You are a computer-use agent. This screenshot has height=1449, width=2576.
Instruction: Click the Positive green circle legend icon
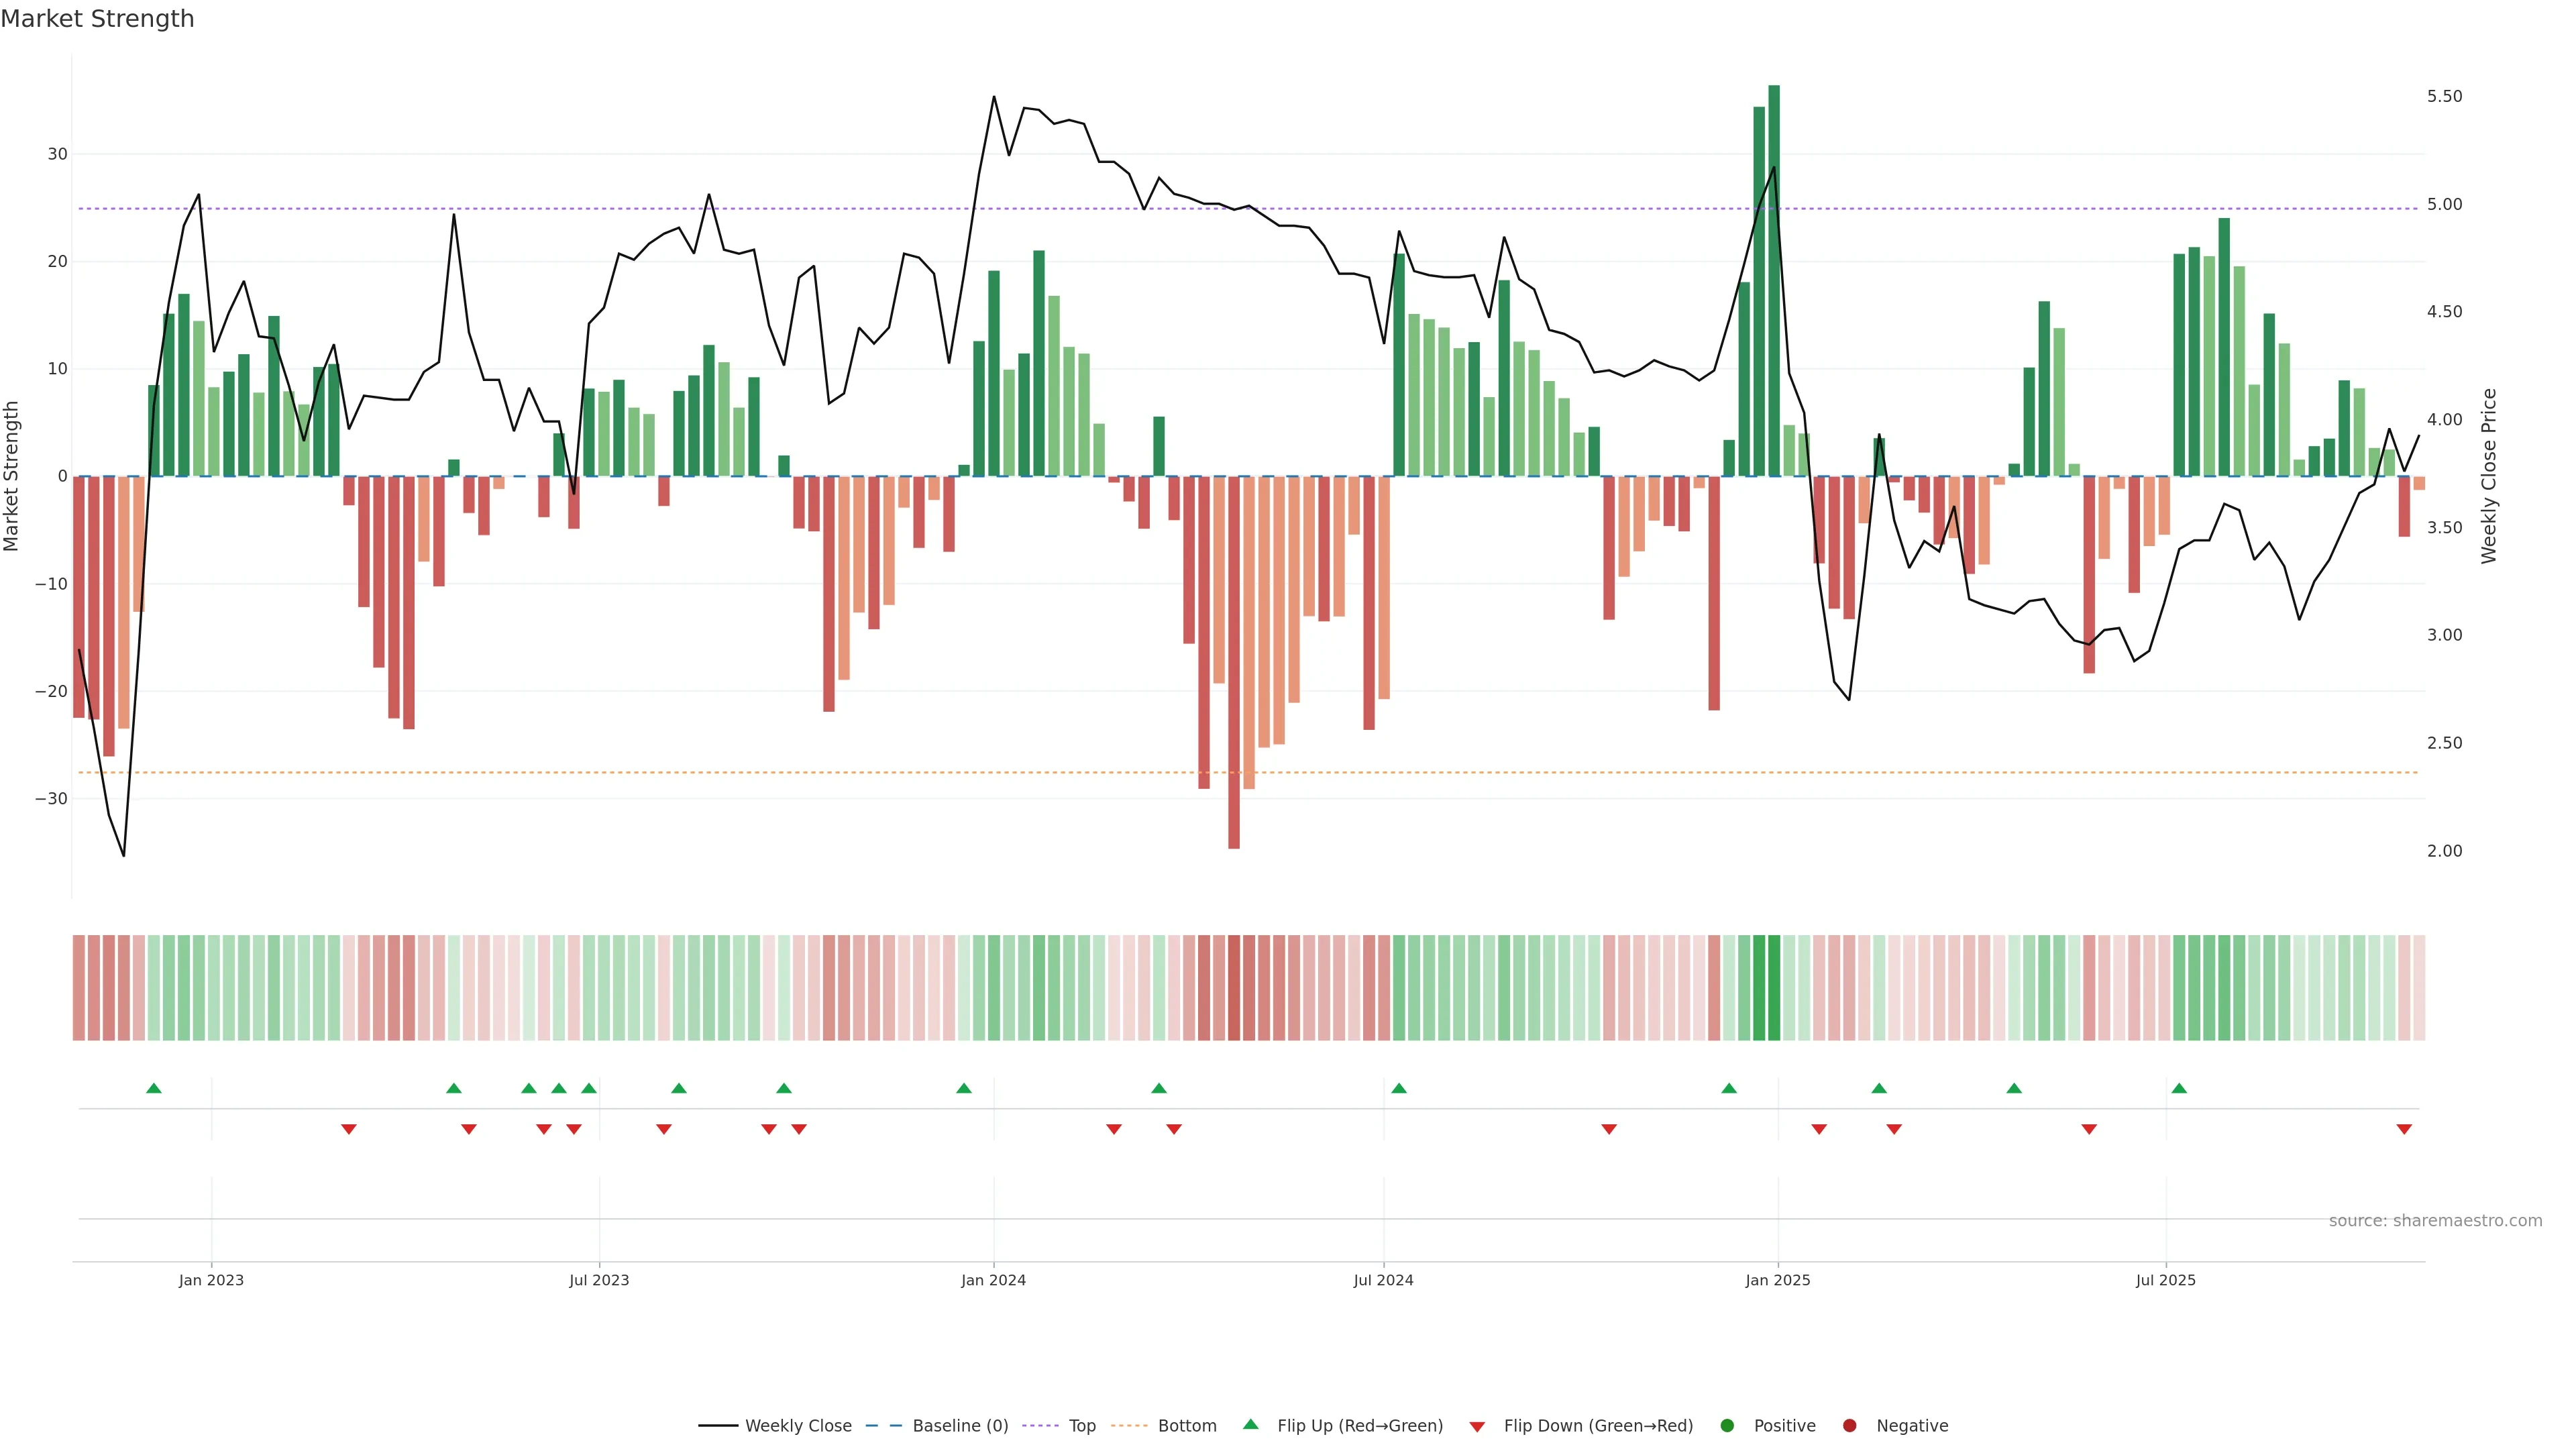coord(1727,1426)
